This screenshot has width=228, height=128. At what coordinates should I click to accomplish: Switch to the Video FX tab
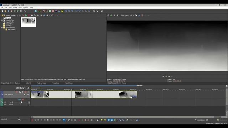(28, 83)
